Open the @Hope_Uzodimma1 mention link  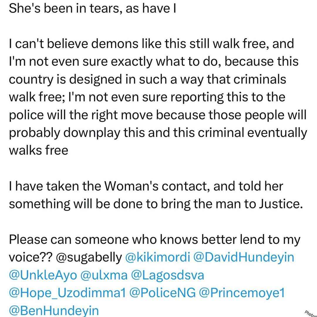pos(67,293)
